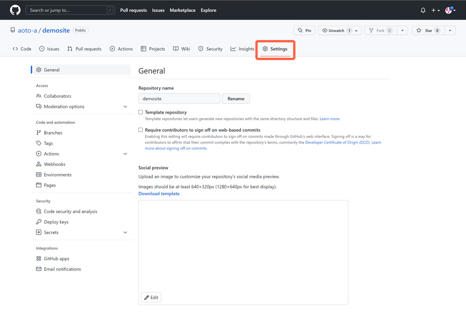Open Marketplace in top header

point(183,10)
